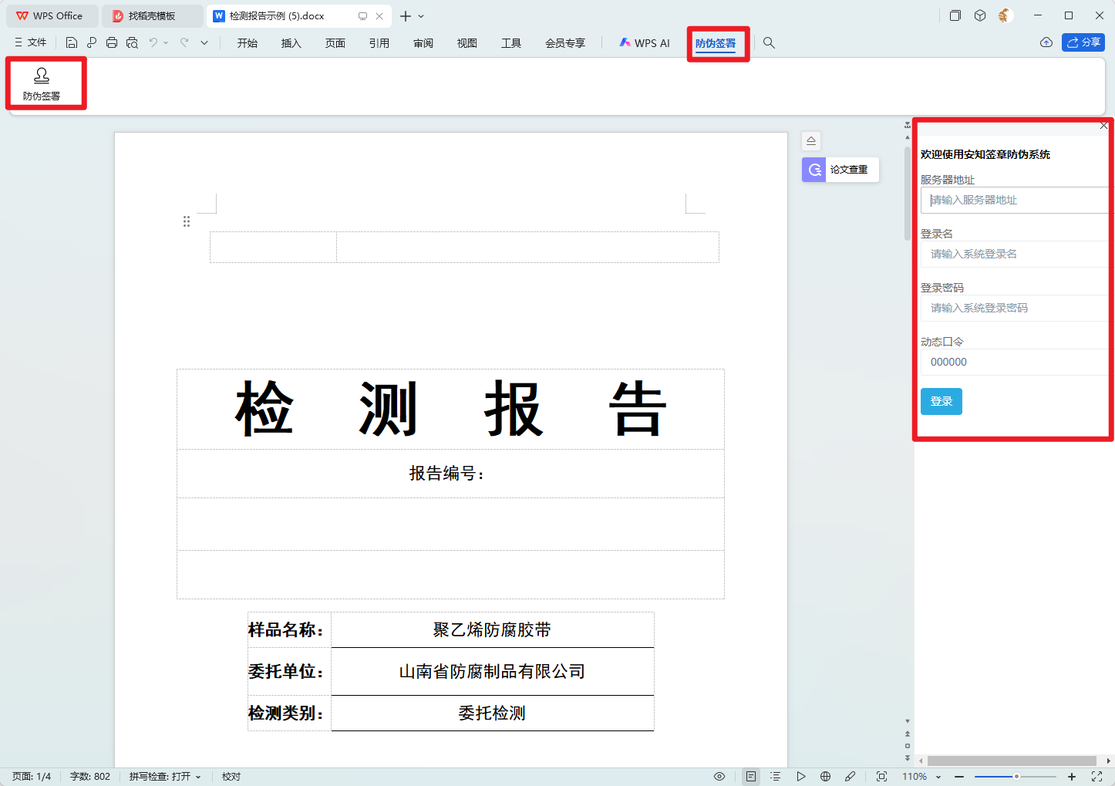The width and height of the screenshot is (1115, 786).
Task: Open Print Preview from the toolbar
Action: click(x=132, y=42)
